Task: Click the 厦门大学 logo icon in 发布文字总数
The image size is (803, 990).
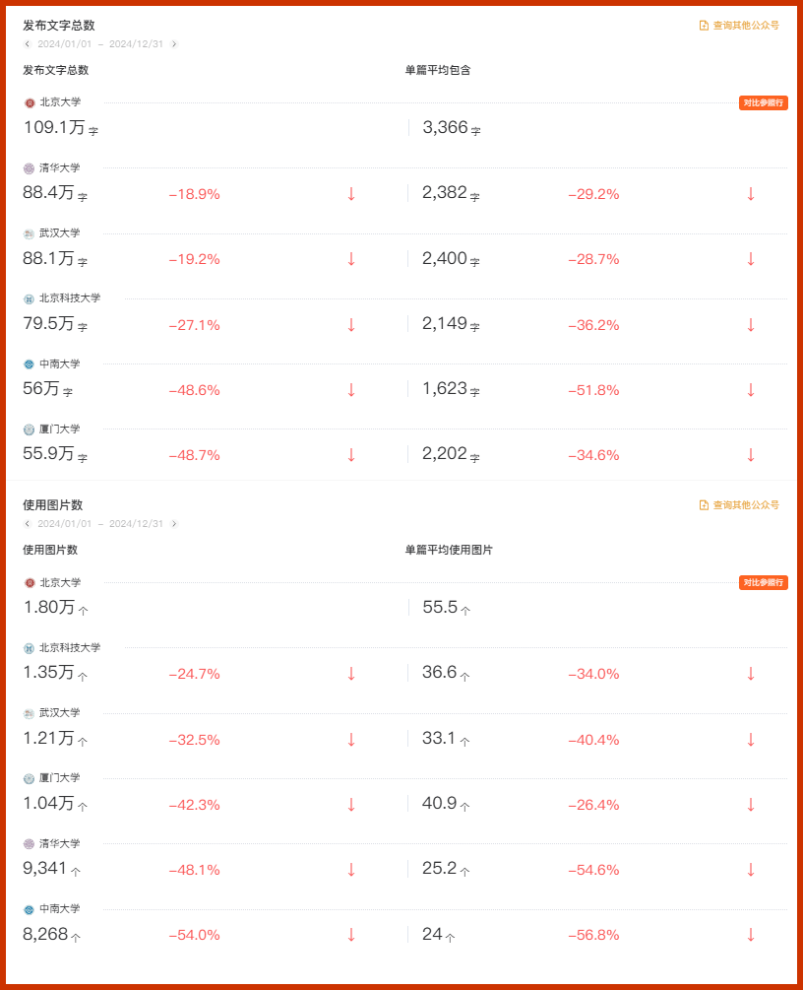Action: (29, 429)
